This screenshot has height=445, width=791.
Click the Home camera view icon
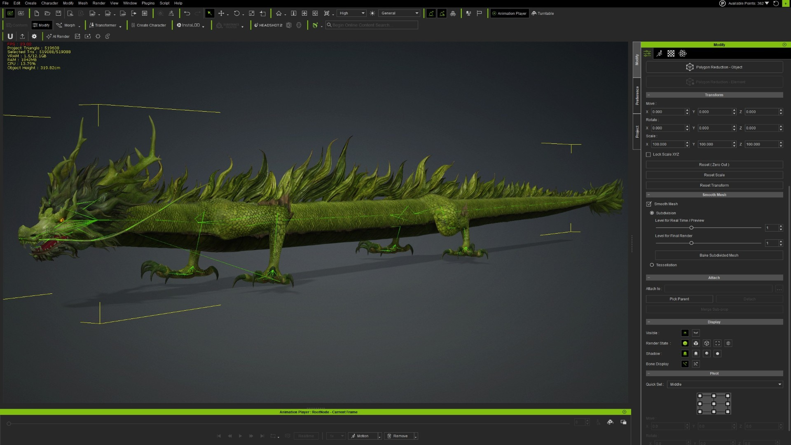pos(279,13)
